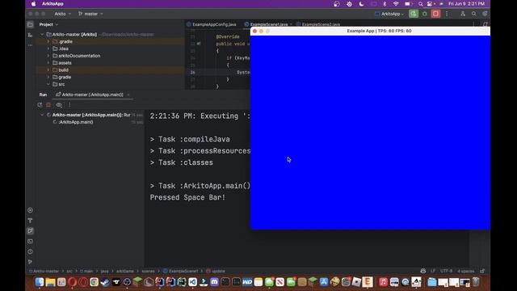517x291 pixels.
Task: Open IDE settings icon at toolbar end
Action: click(x=485, y=14)
